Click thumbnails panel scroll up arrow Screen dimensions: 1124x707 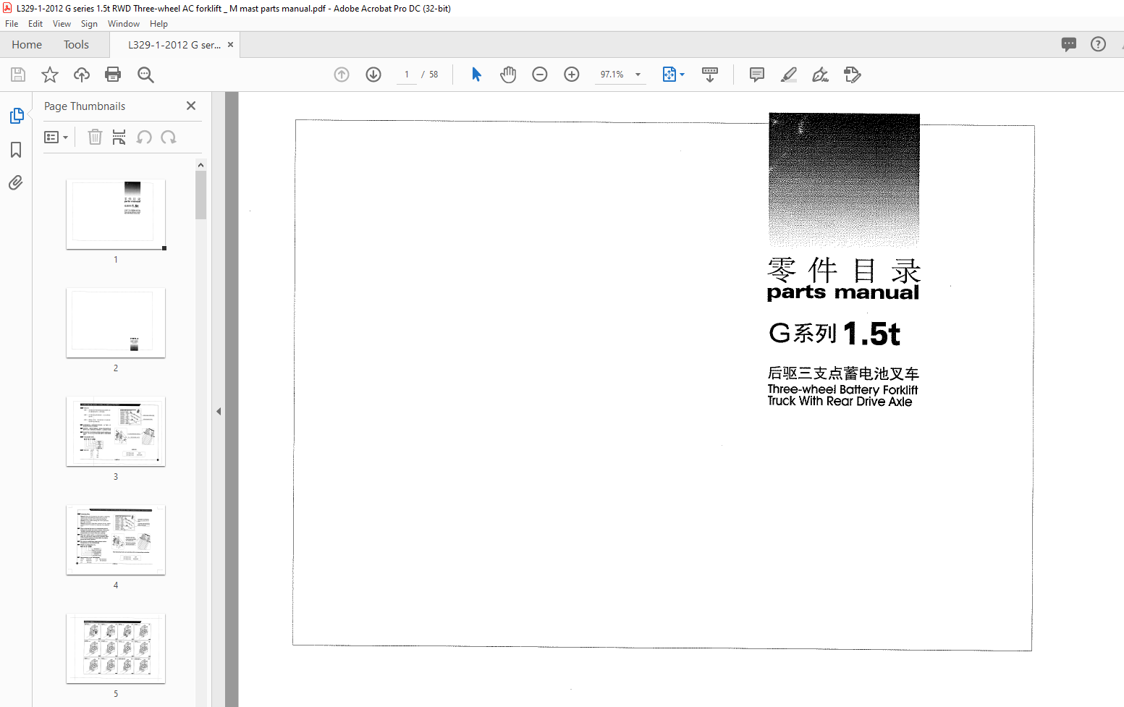[200, 165]
